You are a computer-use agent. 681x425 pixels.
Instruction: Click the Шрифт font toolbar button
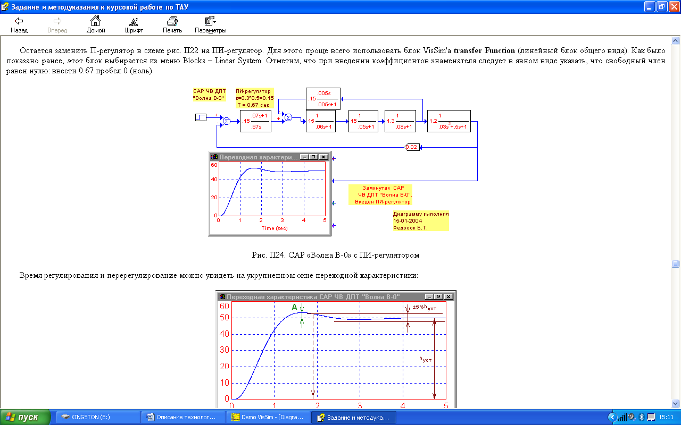pos(134,25)
